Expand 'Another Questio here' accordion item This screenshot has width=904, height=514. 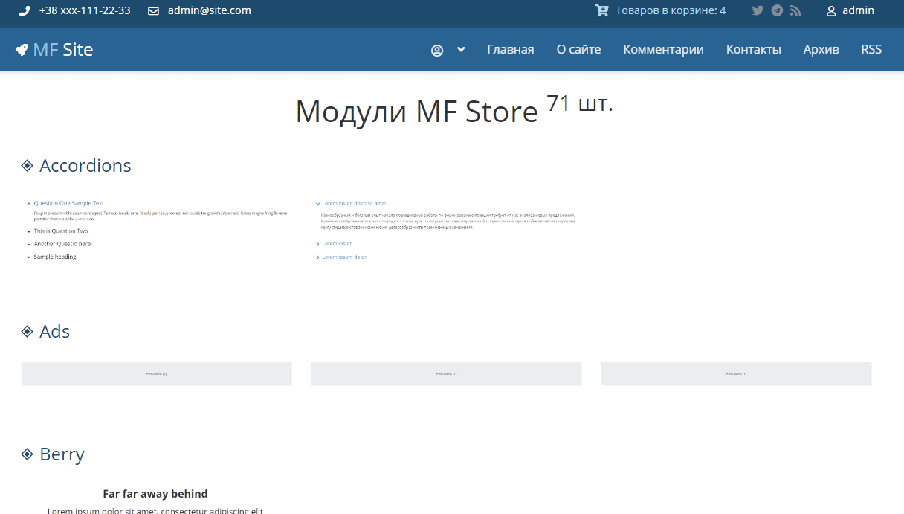click(x=62, y=244)
